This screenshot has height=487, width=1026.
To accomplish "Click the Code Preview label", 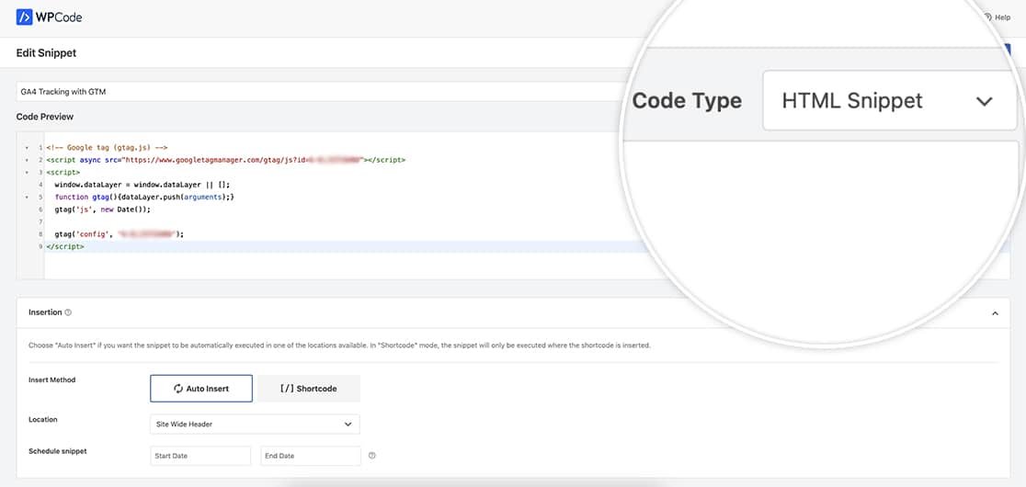I will tap(44, 117).
